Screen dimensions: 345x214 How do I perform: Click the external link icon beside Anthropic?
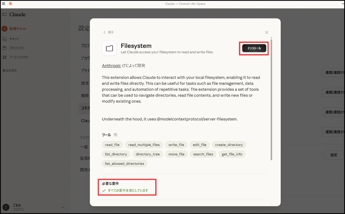(124, 66)
